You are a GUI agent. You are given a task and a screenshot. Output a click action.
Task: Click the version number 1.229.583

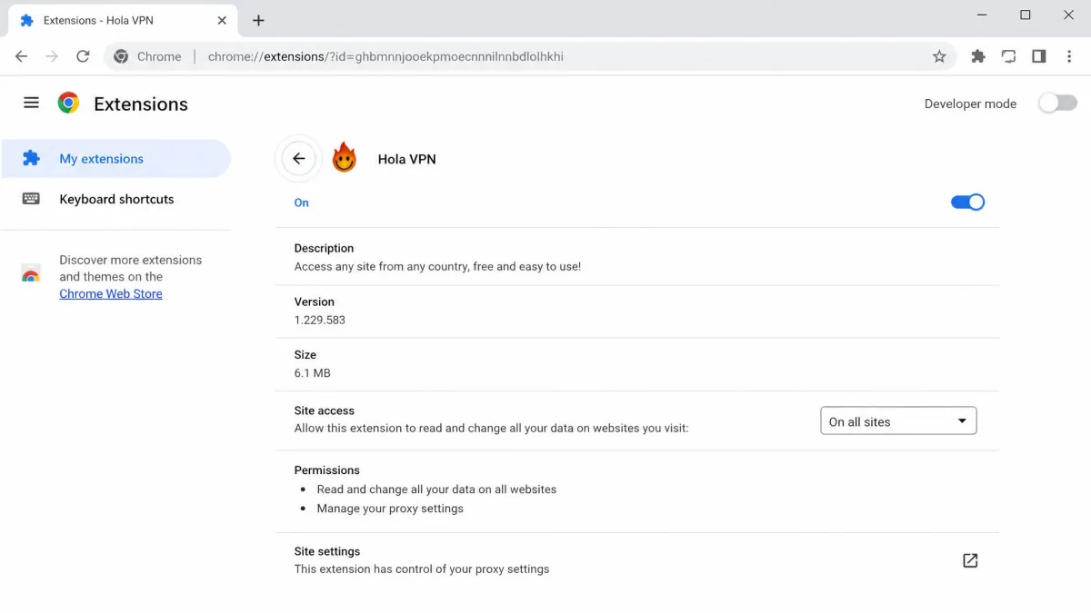point(319,320)
